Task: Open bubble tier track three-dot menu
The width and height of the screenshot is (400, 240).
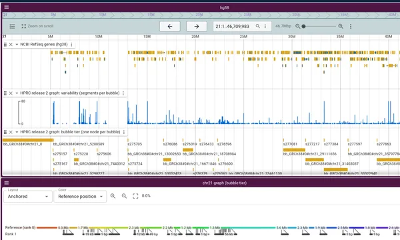Action: (x=124, y=132)
